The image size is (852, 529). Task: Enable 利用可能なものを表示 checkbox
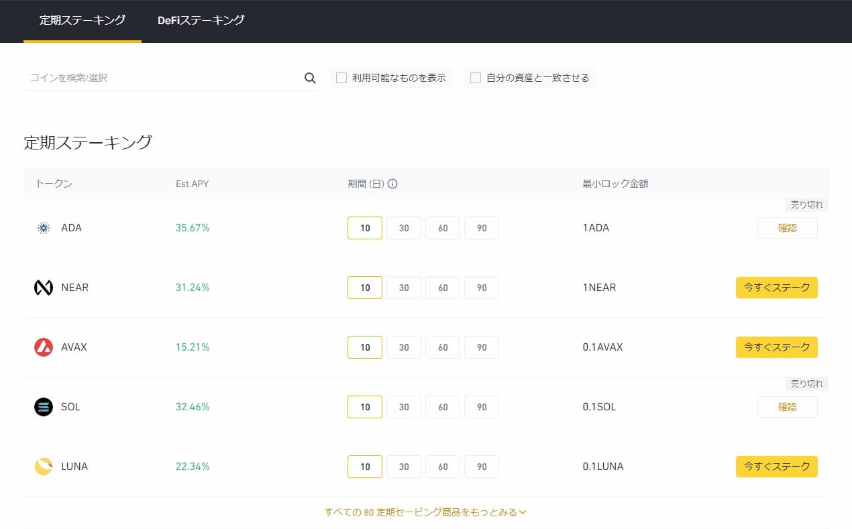(341, 78)
